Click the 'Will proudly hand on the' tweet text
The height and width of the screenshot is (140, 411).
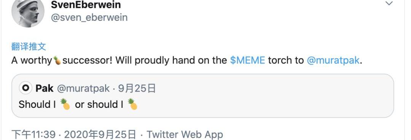pos(171,61)
